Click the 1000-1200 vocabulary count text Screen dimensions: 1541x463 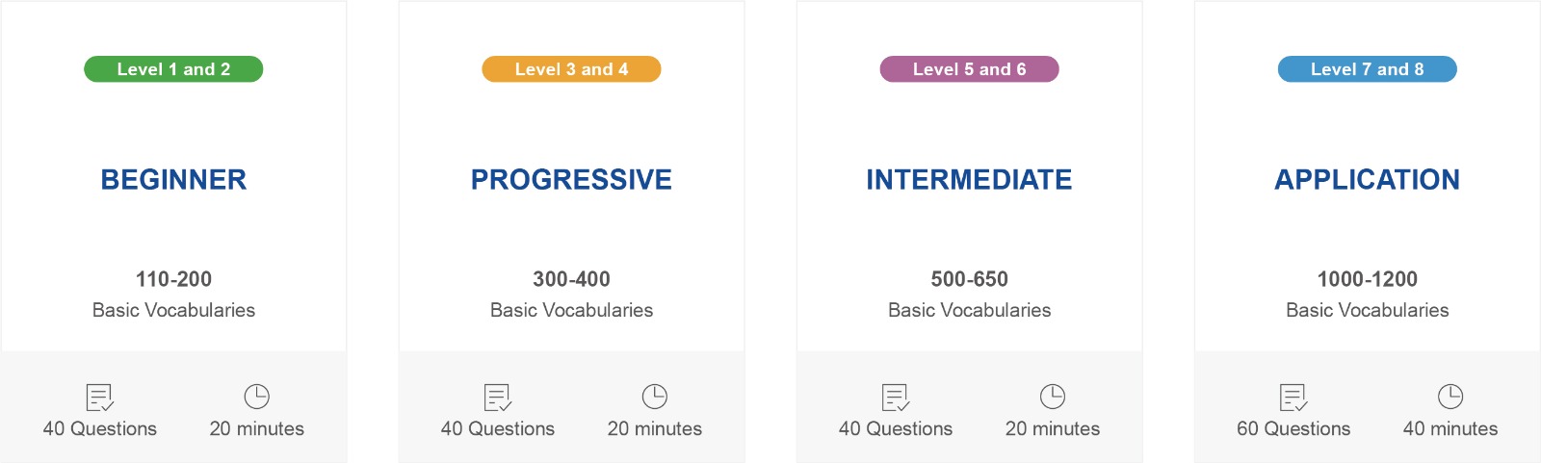pos(1368,279)
